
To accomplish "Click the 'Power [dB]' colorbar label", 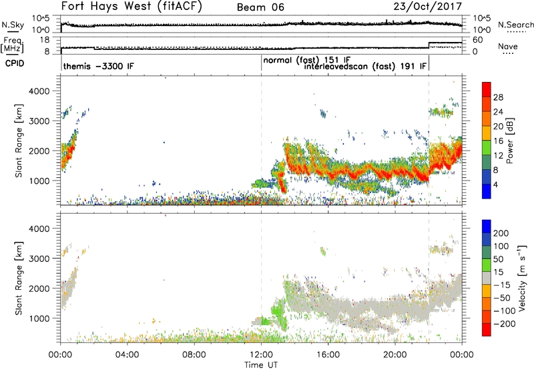I will coord(509,141).
